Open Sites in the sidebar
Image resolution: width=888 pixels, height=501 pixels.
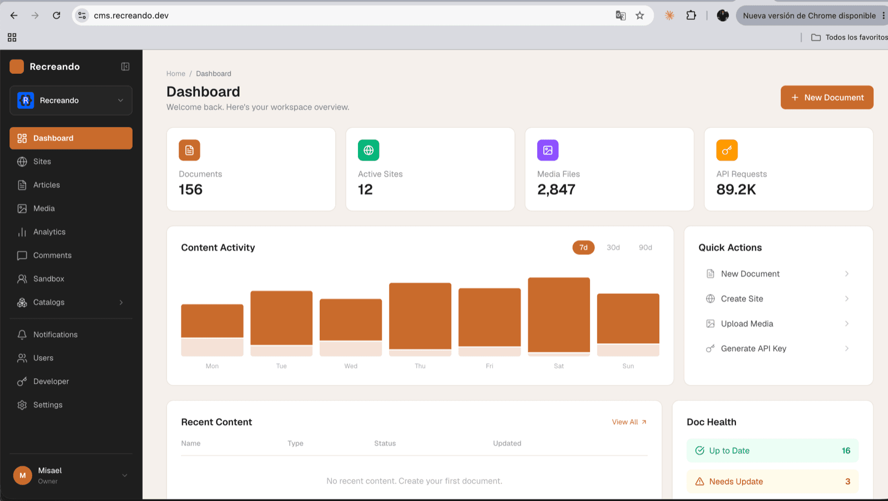tap(71, 162)
